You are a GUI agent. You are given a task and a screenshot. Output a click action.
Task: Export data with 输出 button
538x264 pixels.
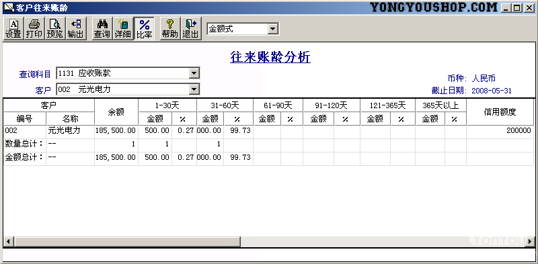(x=75, y=29)
